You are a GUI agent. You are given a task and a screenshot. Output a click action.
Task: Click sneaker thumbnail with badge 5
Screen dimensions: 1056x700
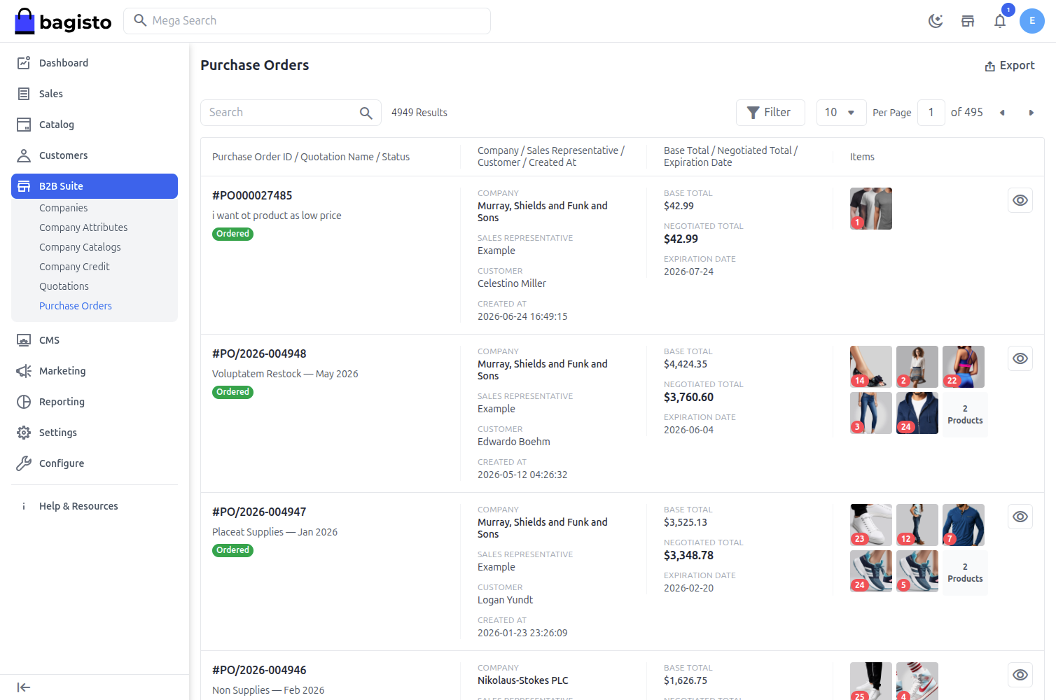[917, 571]
